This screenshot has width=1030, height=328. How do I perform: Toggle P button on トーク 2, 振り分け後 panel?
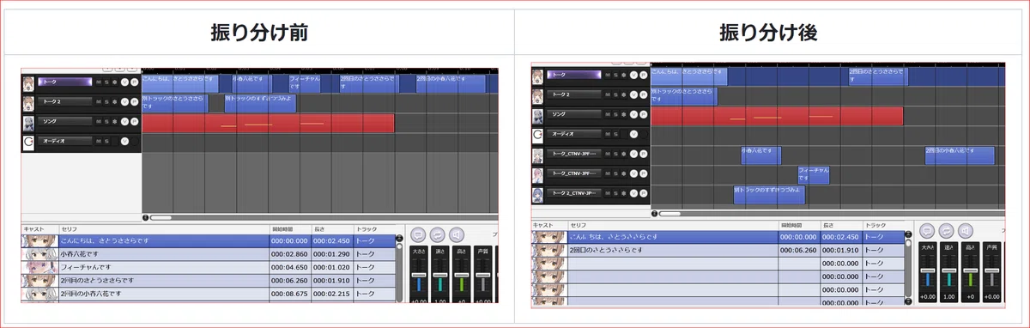point(643,94)
